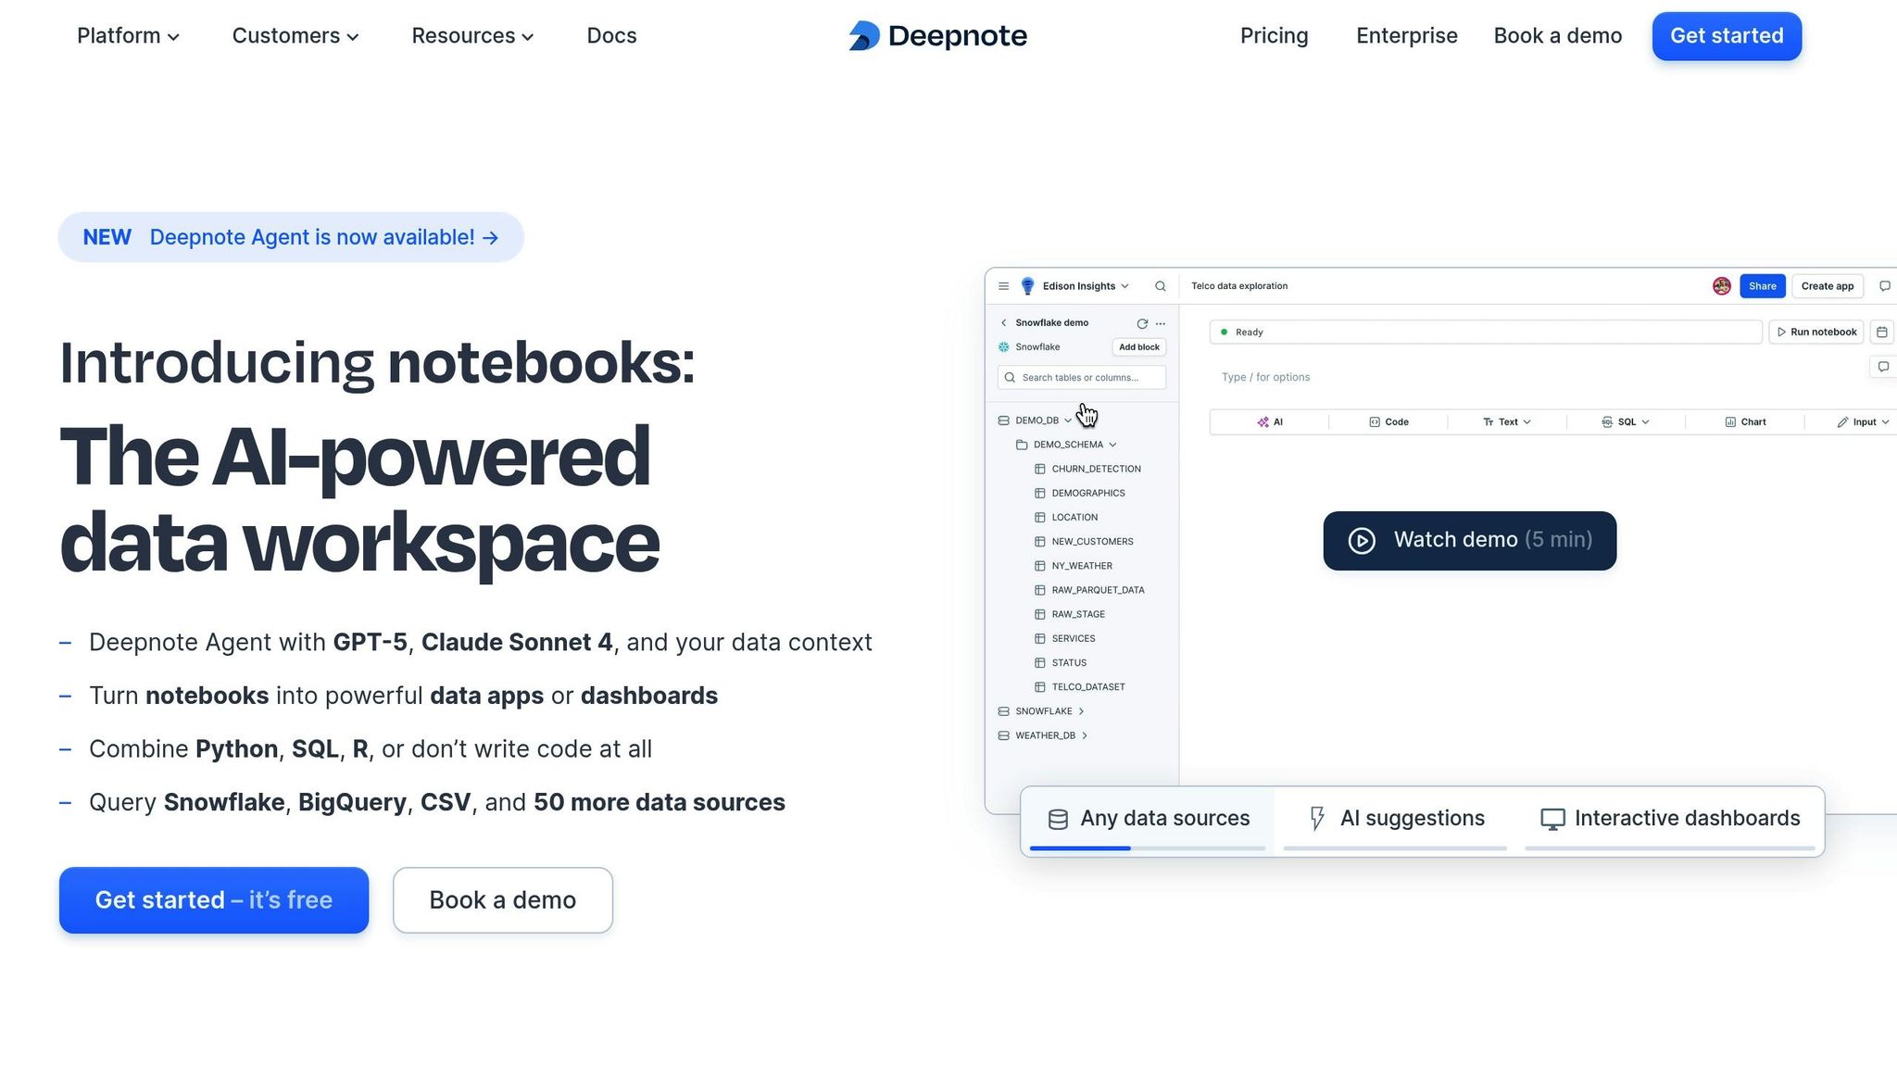Click the refresh icon beside Snowflake demo
1897x1067 pixels.
click(1142, 323)
